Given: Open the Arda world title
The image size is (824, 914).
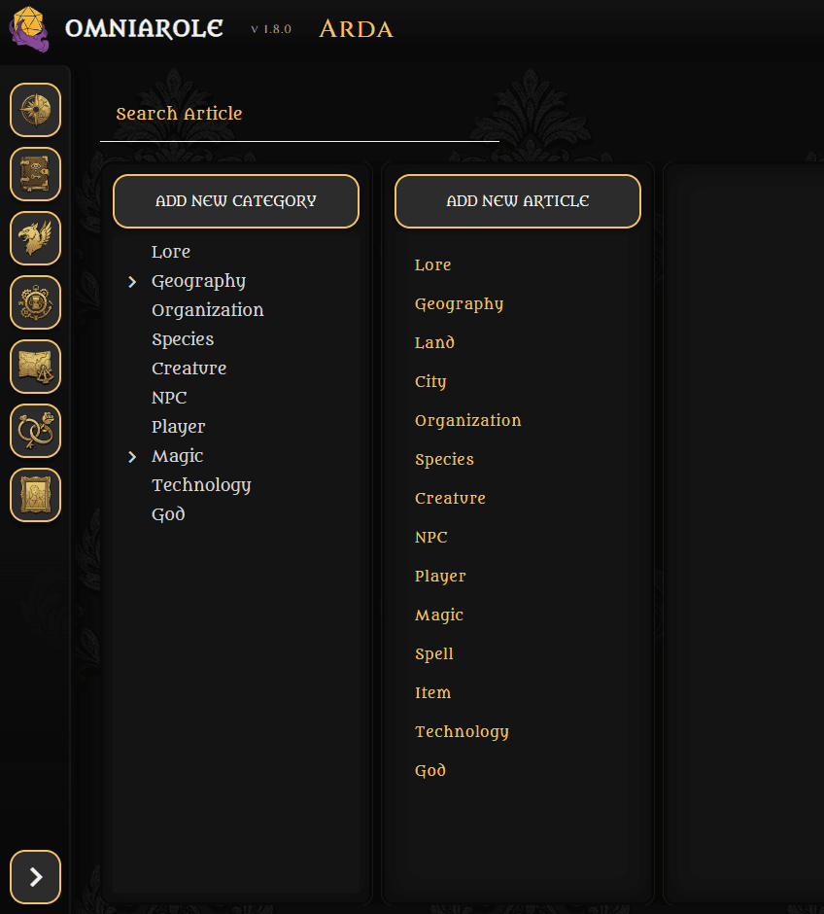Looking at the screenshot, I should pyautogui.click(x=356, y=28).
